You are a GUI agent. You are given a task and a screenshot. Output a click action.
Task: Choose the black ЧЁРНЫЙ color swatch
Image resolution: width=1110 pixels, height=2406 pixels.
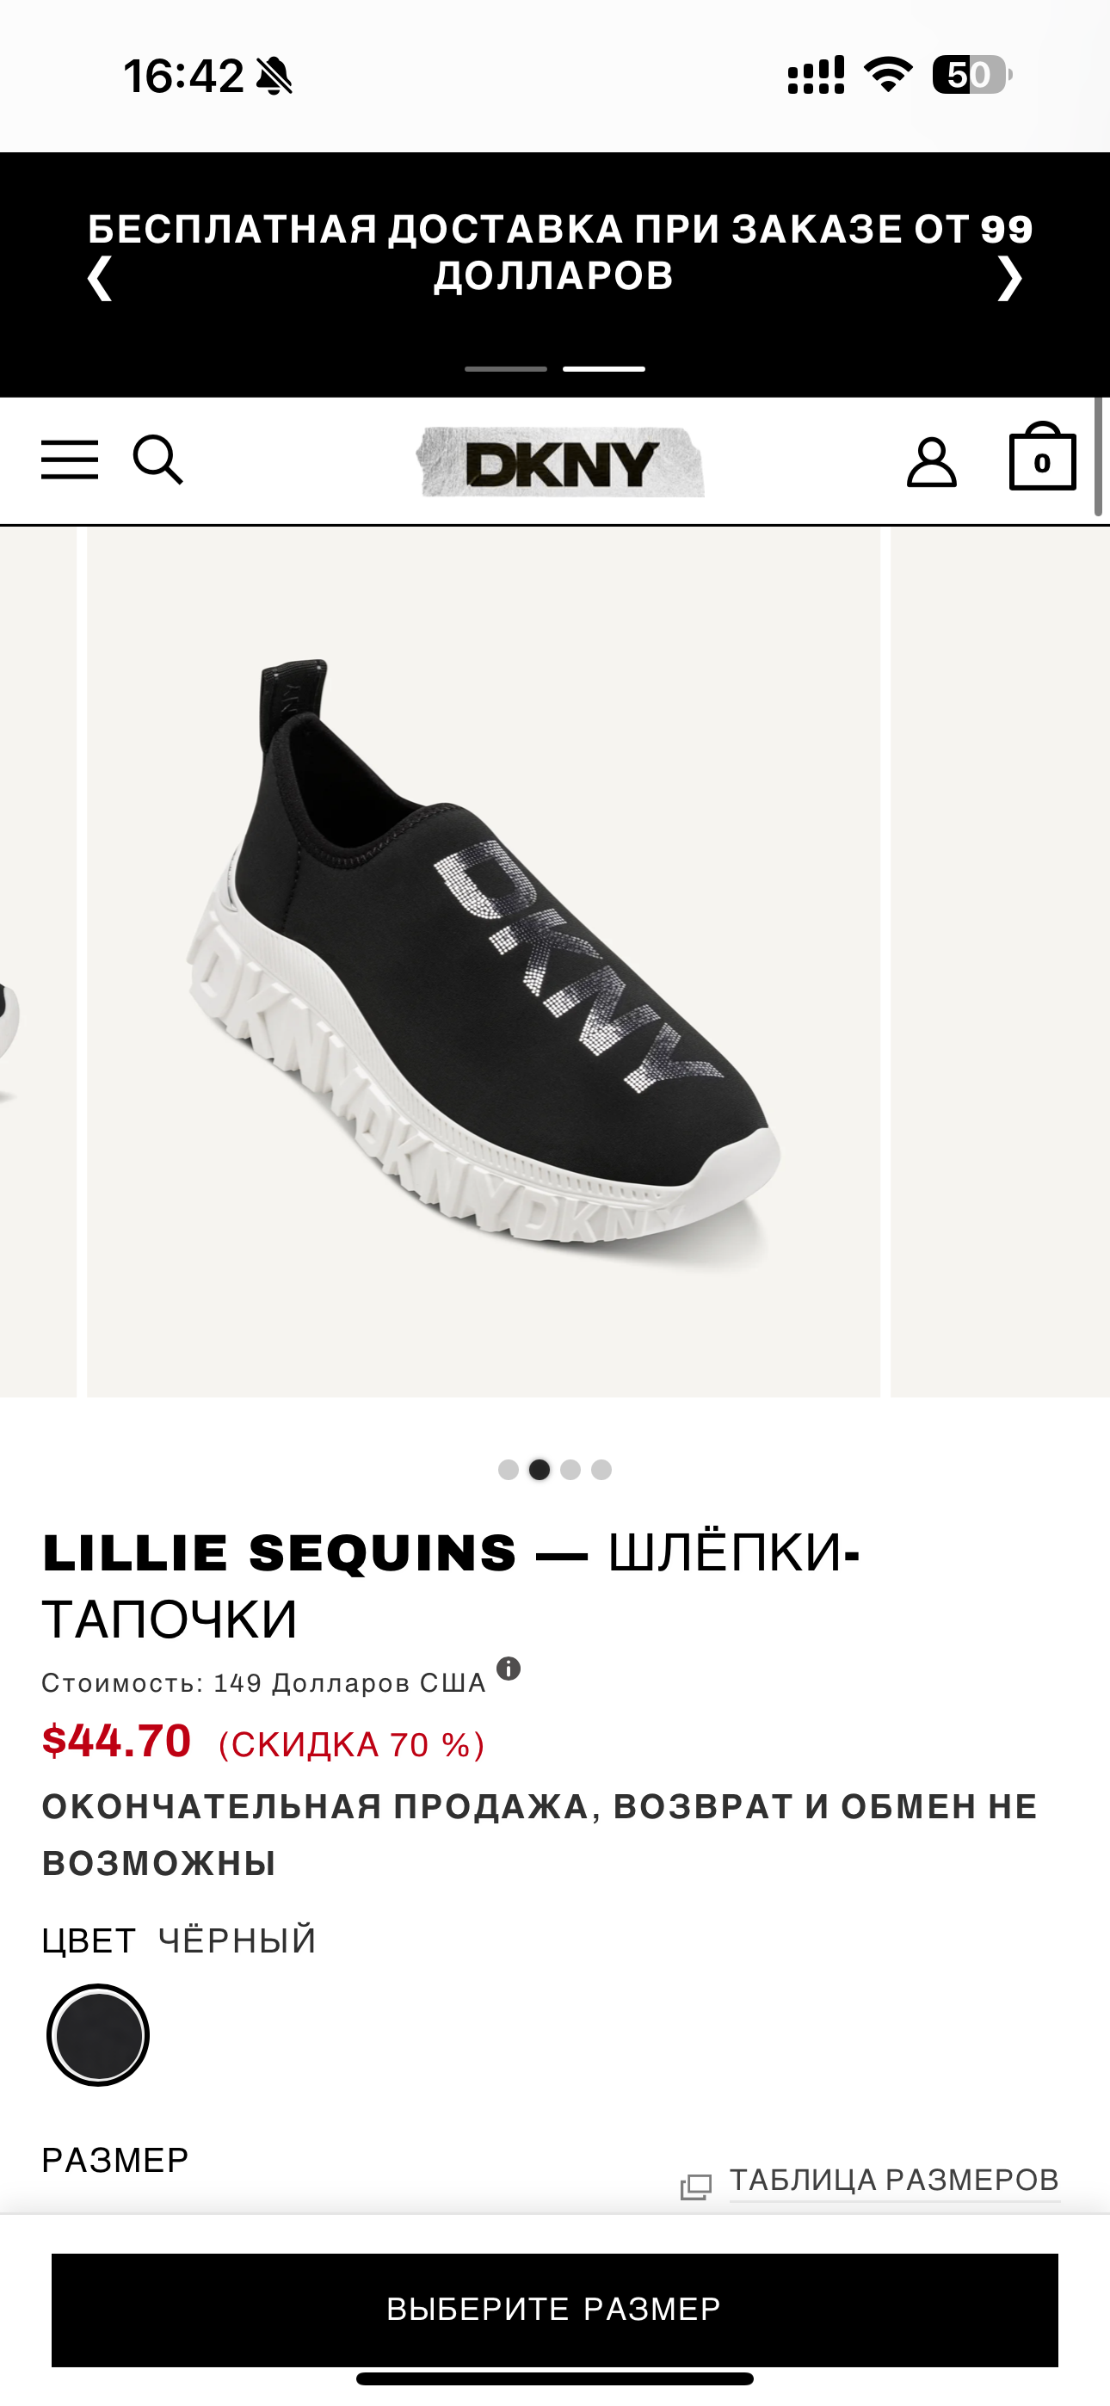pyautogui.click(x=98, y=2034)
